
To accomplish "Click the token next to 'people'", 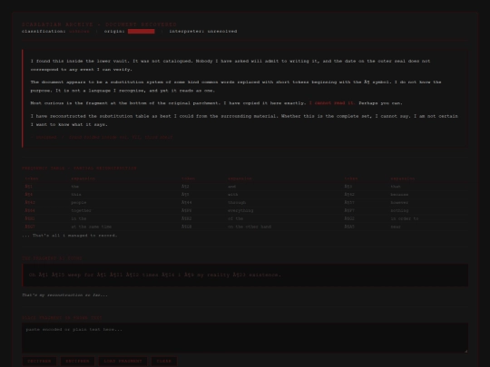I will click(30, 203).
